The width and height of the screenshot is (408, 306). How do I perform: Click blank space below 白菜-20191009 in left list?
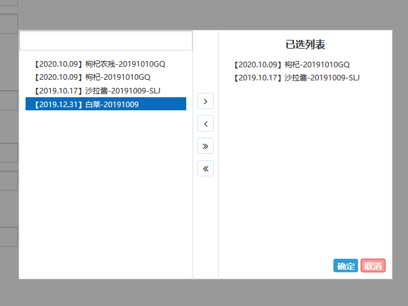click(106, 187)
